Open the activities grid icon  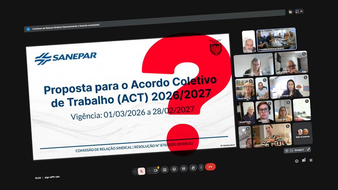(311, 160)
